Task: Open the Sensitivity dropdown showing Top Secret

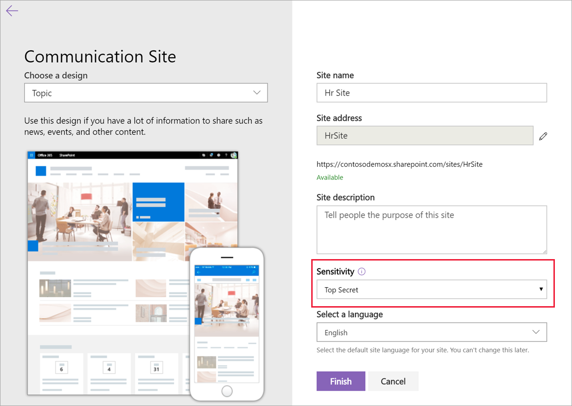Action: pos(432,289)
